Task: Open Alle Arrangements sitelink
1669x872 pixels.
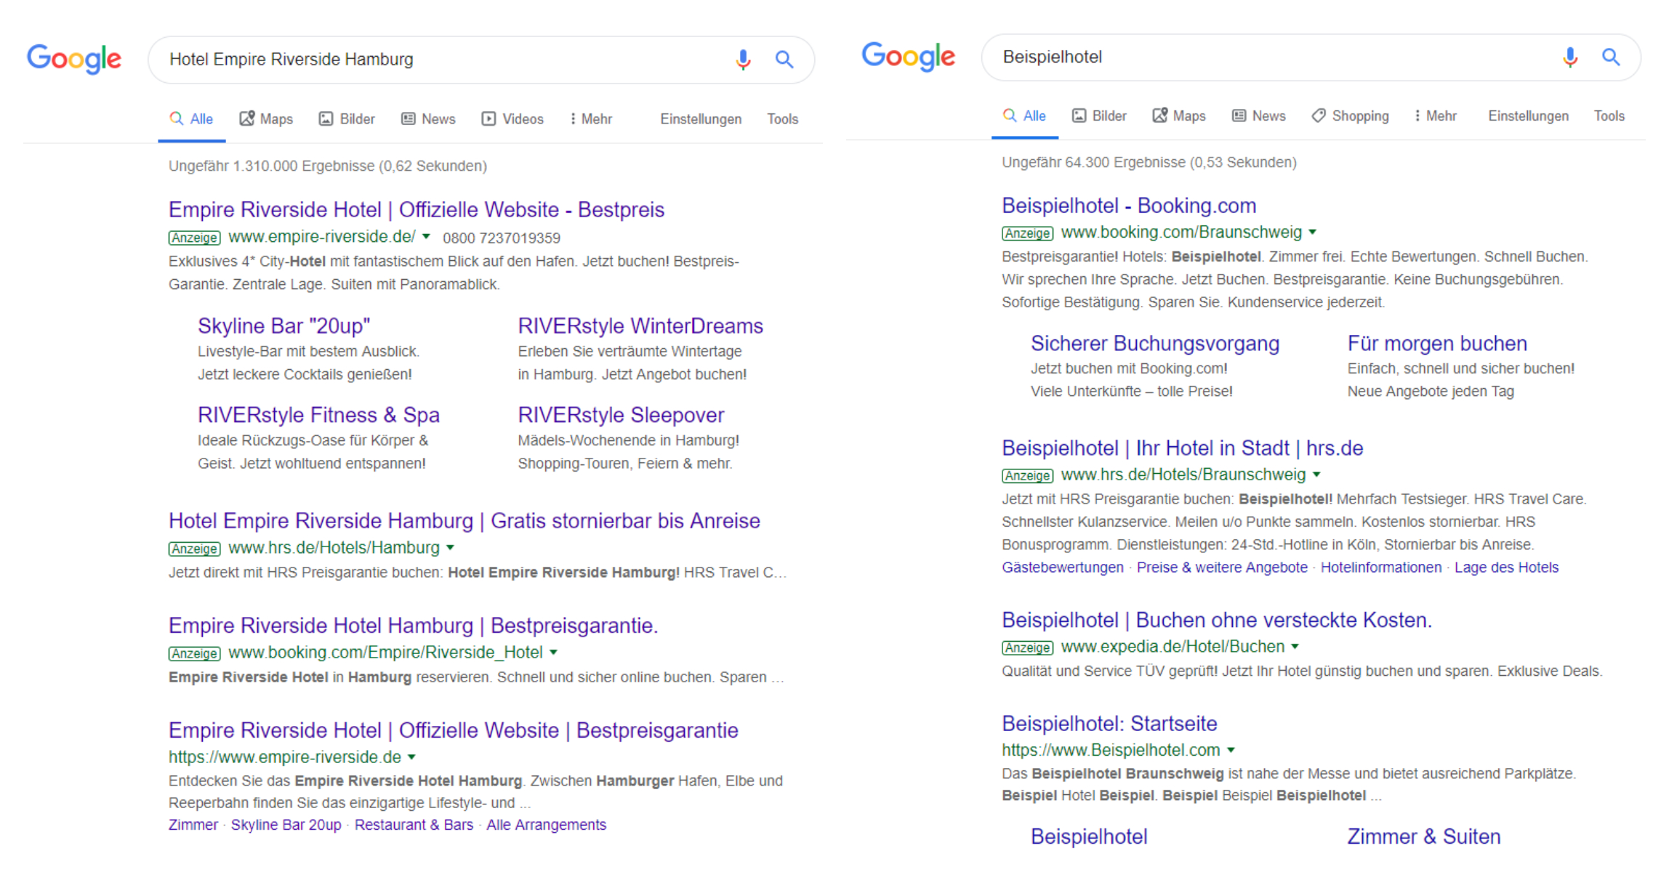Action: pyautogui.click(x=546, y=825)
